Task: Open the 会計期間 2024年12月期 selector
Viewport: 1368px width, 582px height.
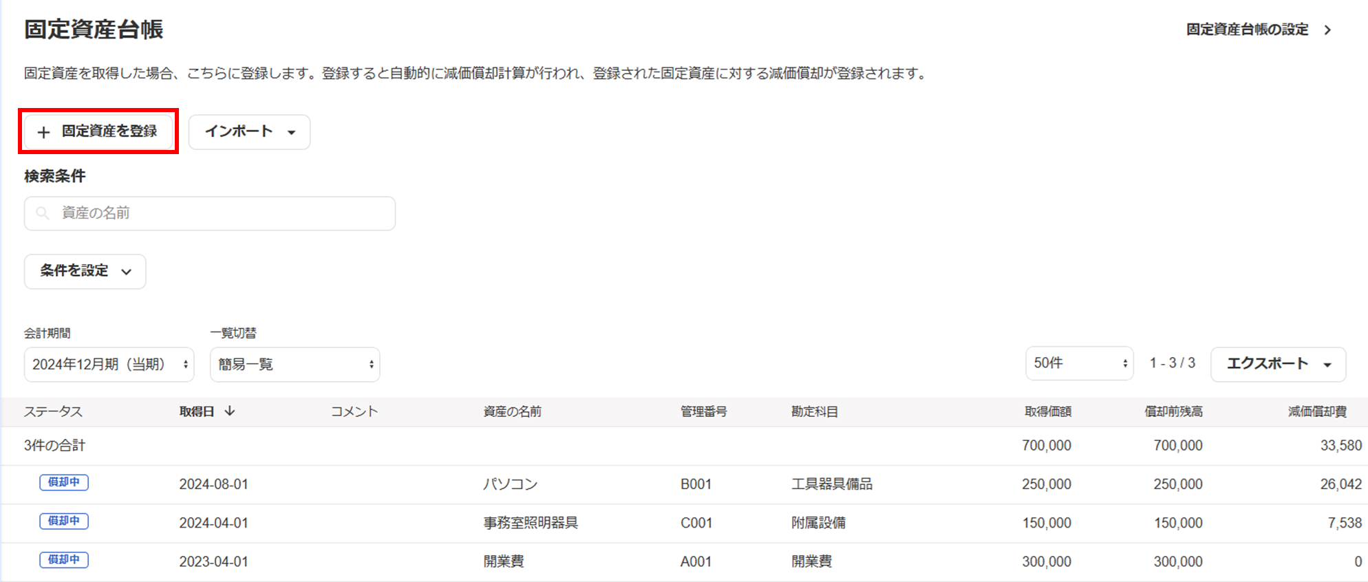Action: [109, 365]
